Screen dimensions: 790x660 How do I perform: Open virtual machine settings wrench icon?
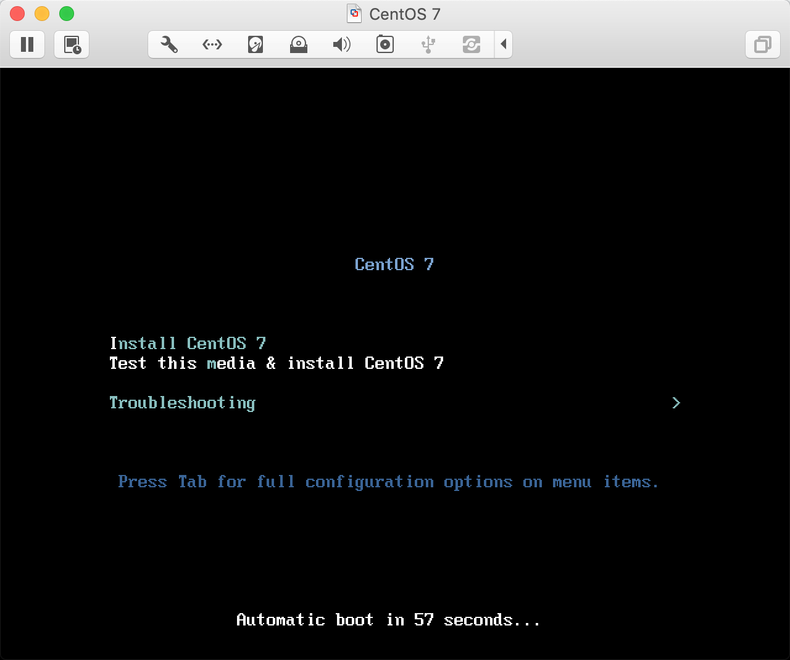point(169,44)
